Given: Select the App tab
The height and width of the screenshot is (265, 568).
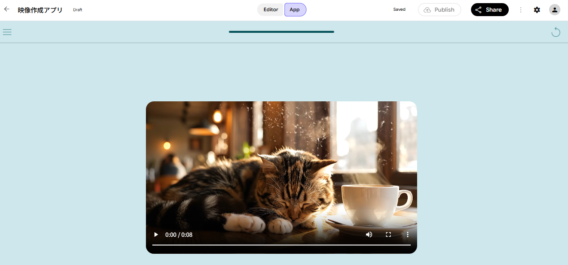Looking at the screenshot, I should [x=295, y=10].
